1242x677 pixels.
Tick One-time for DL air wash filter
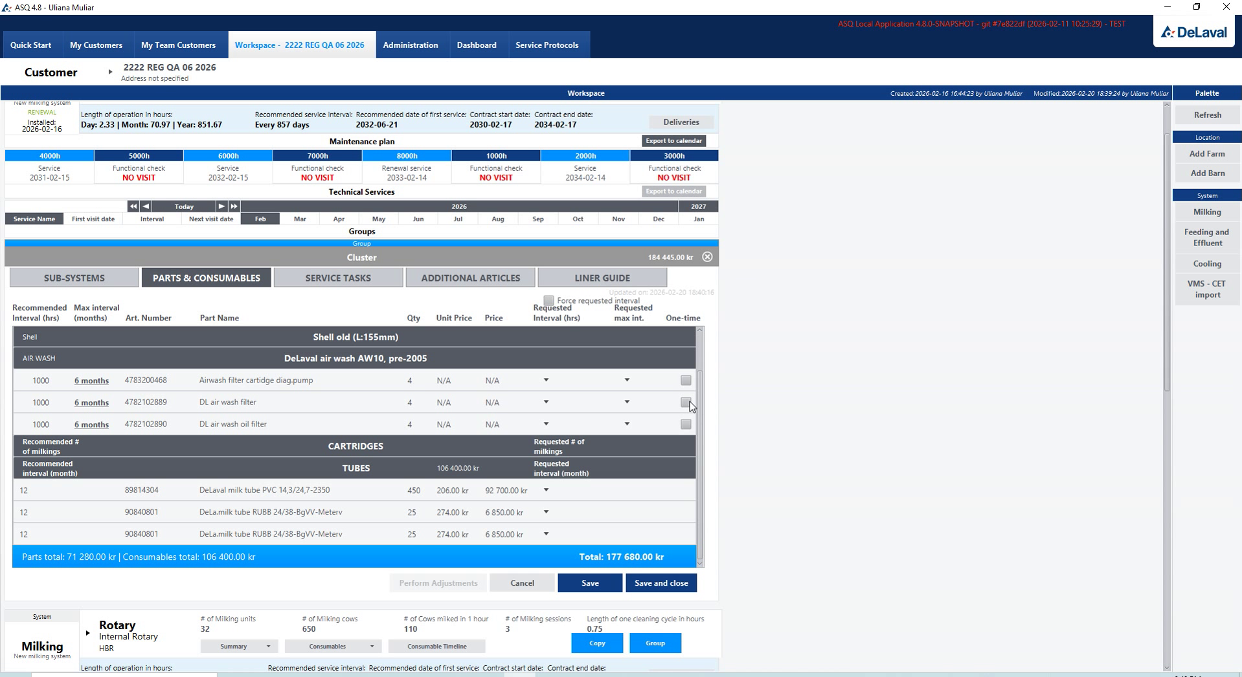point(686,403)
